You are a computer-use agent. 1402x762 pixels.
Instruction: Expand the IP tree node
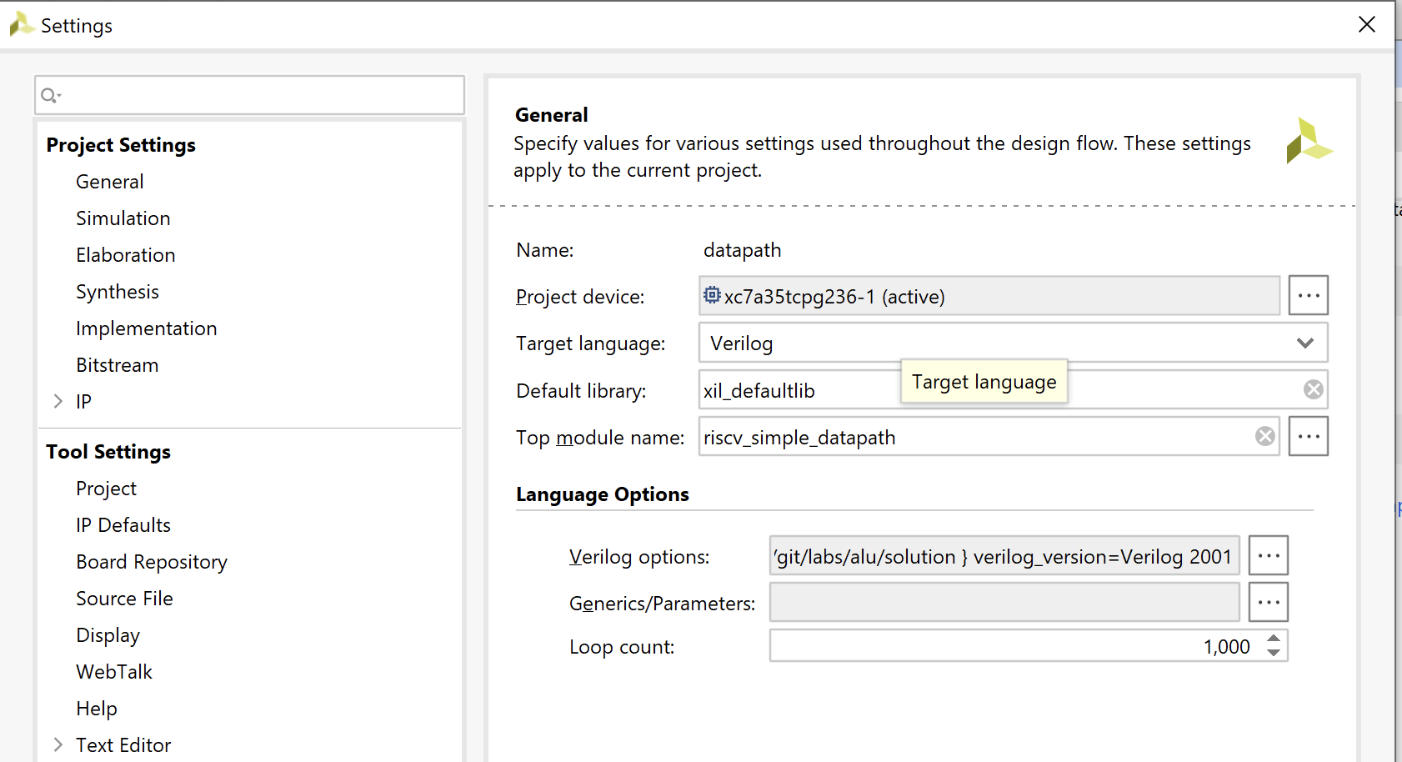pyautogui.click(x=57, y=401)
